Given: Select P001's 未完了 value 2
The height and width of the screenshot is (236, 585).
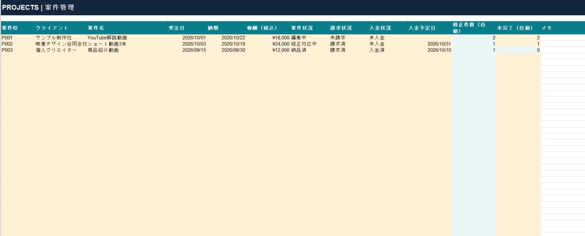Looking at the screenshot, I should click(518, 38).
